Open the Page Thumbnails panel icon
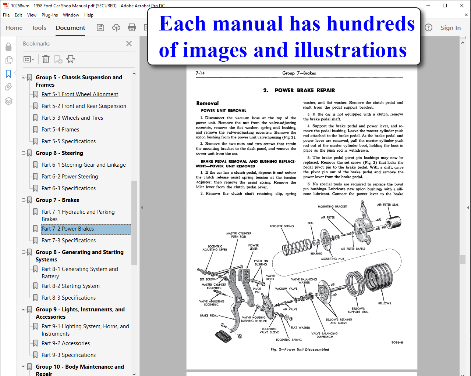471x376 pixels. [x=9, y=60]
